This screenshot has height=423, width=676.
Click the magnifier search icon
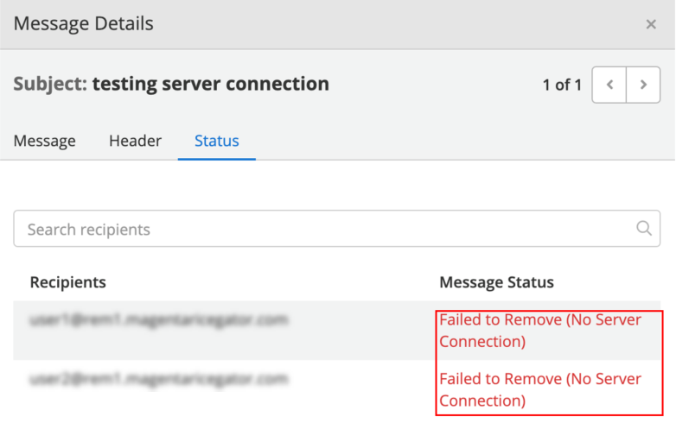tap(644, 229)
